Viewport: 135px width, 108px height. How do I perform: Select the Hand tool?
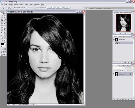click(x=2, y=40)
